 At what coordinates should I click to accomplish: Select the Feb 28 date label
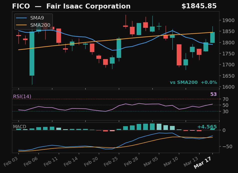click(131, 161)
